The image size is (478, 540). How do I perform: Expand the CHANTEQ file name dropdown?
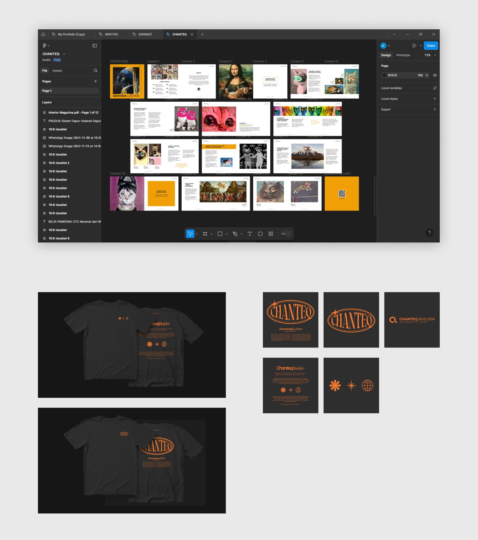(64, 54)
